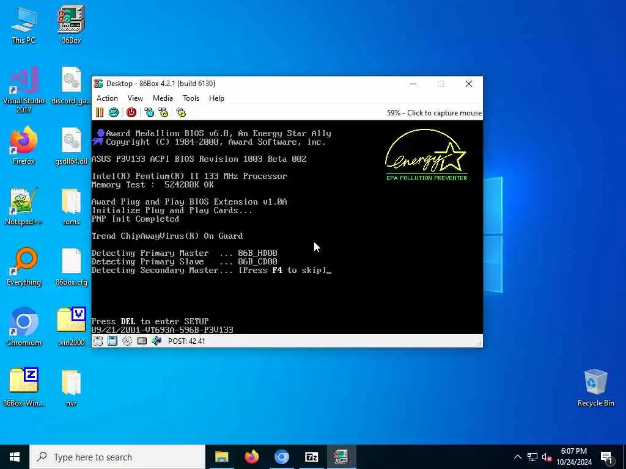Screen dimensions: 626x469
Task: Open the Windows Start menu
Action: pyautogui.click(x=15, y=457)
